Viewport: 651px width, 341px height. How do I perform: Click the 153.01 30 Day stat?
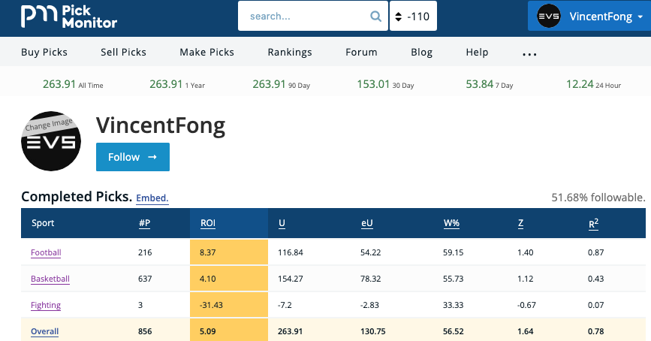coord(385,84)
